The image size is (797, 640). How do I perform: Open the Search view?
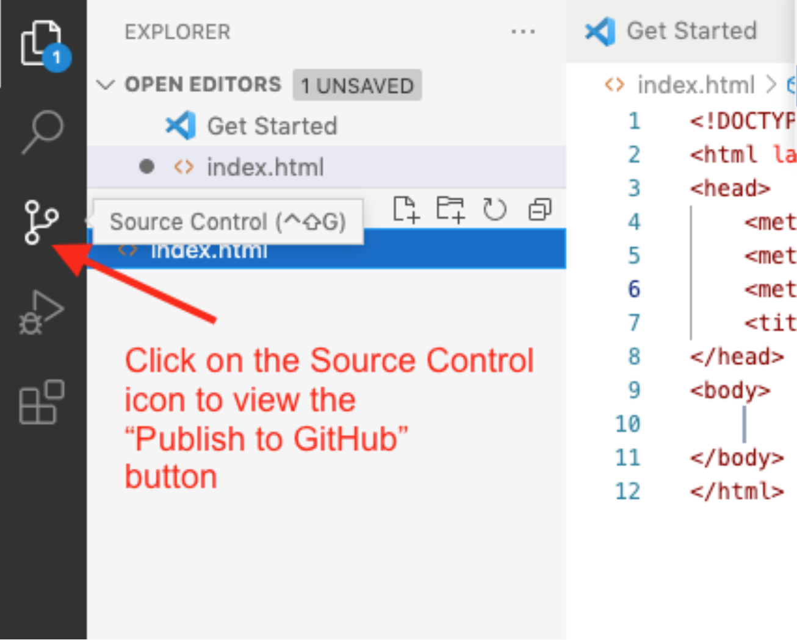42,130
